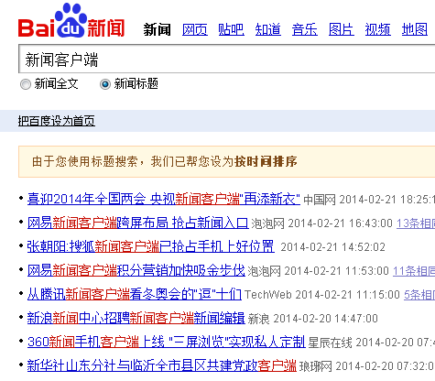Click source text 泡泡网 2014-02-21 16:43:00

(321, 223)
